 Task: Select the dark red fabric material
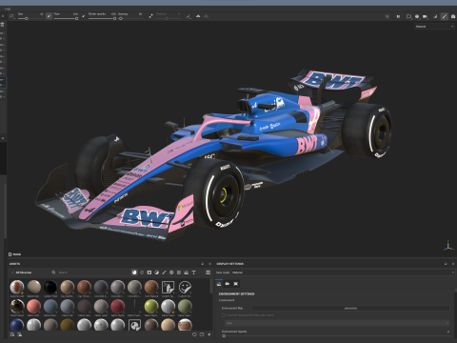117,307
